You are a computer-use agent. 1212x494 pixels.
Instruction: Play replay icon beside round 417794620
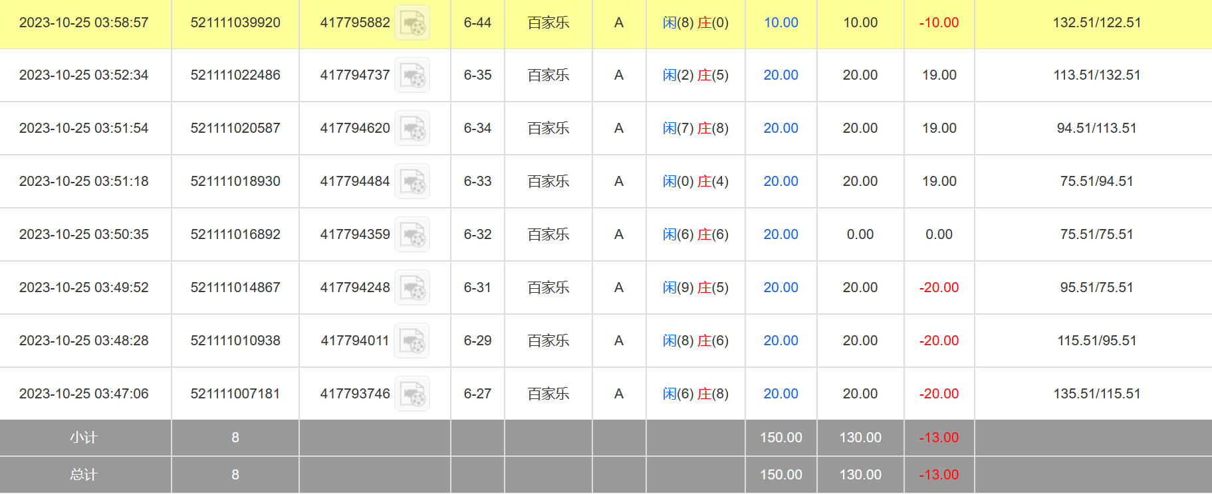[x=412, y=128]
